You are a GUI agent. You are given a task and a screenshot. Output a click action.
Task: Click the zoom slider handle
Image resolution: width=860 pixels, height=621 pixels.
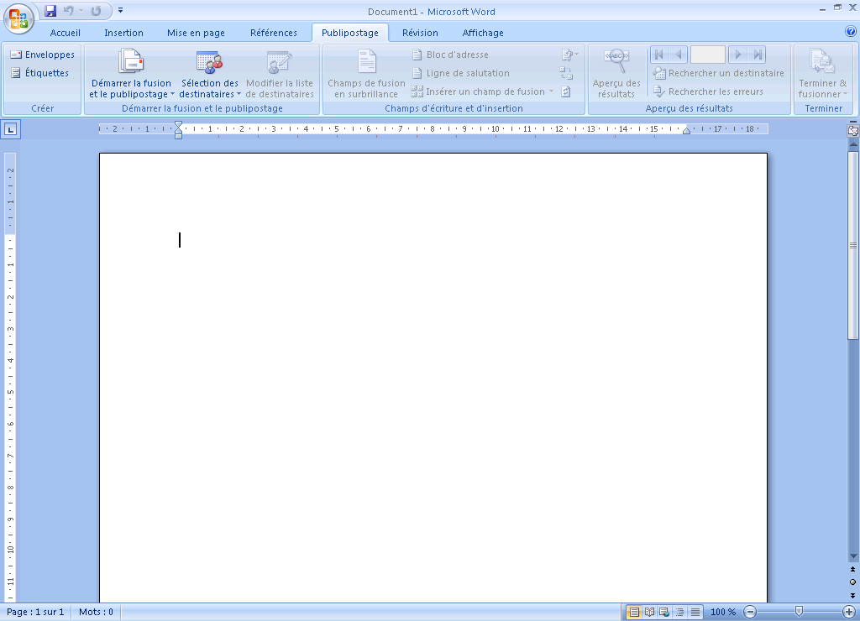[799, 612]
